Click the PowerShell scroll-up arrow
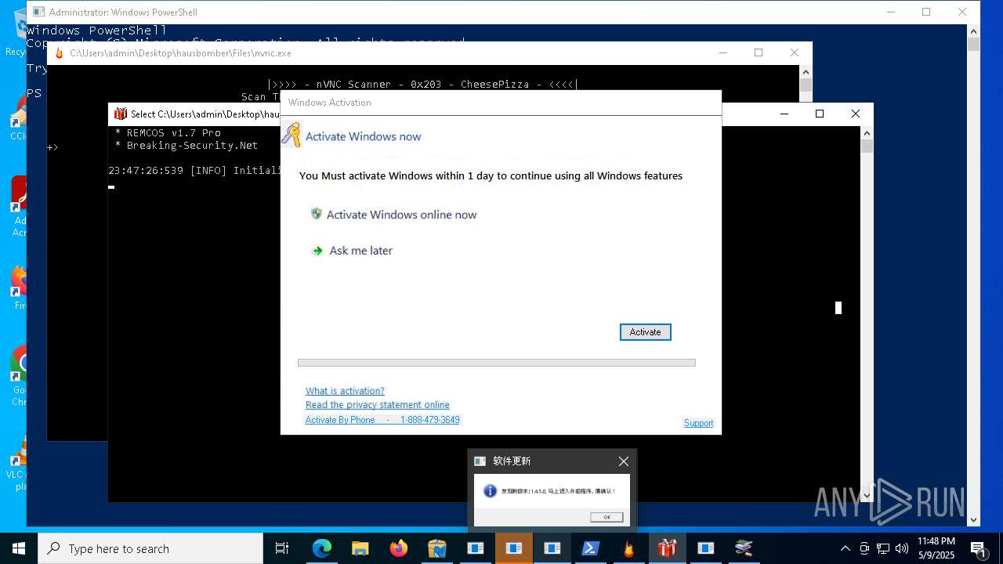Image resolution: width=1003 pixels, height=564 pixels. (x=973, y=31)
